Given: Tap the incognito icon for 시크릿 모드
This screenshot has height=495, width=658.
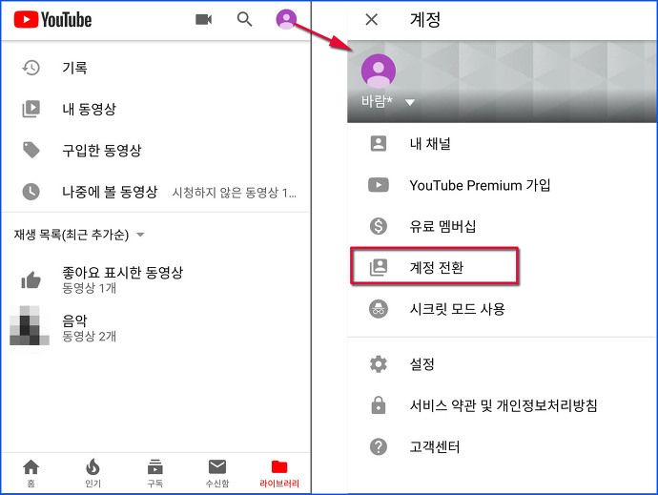Looking at the screenshot, I should pyautogui.click(x=379, y=309).
